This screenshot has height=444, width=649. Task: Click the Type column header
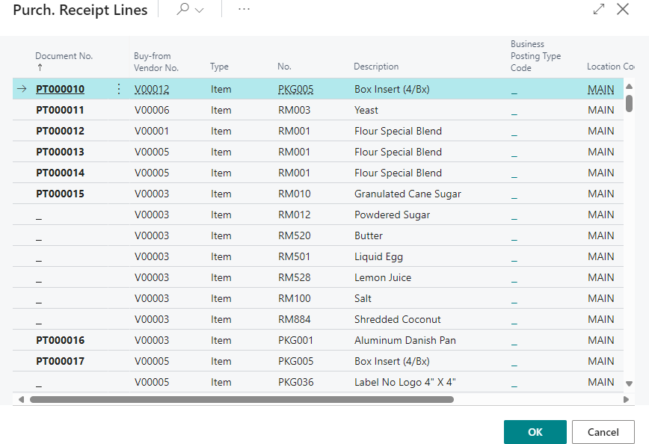point(219,67)
